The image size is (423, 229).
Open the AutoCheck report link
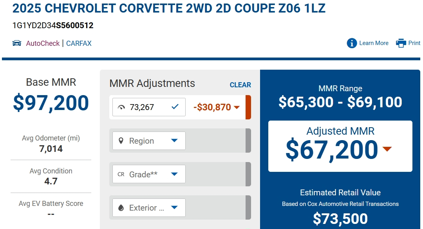pos(43,43)
